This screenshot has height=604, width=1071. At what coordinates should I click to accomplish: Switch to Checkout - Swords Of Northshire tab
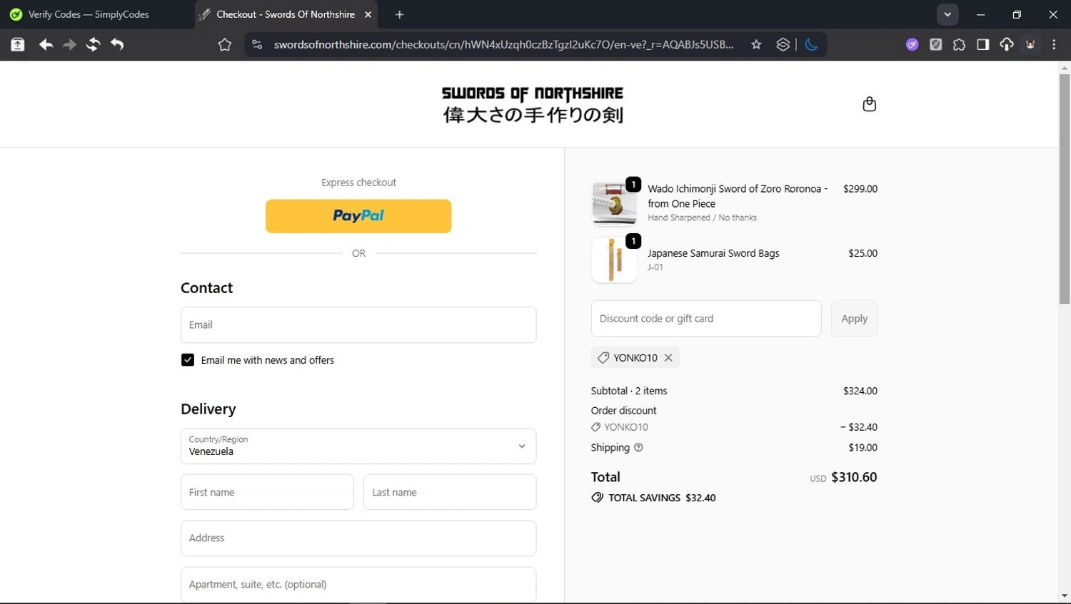click(286, 14)
